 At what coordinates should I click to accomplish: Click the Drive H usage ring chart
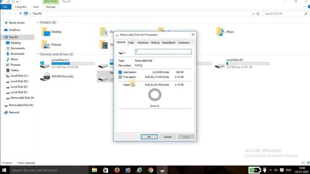(155, 95)
